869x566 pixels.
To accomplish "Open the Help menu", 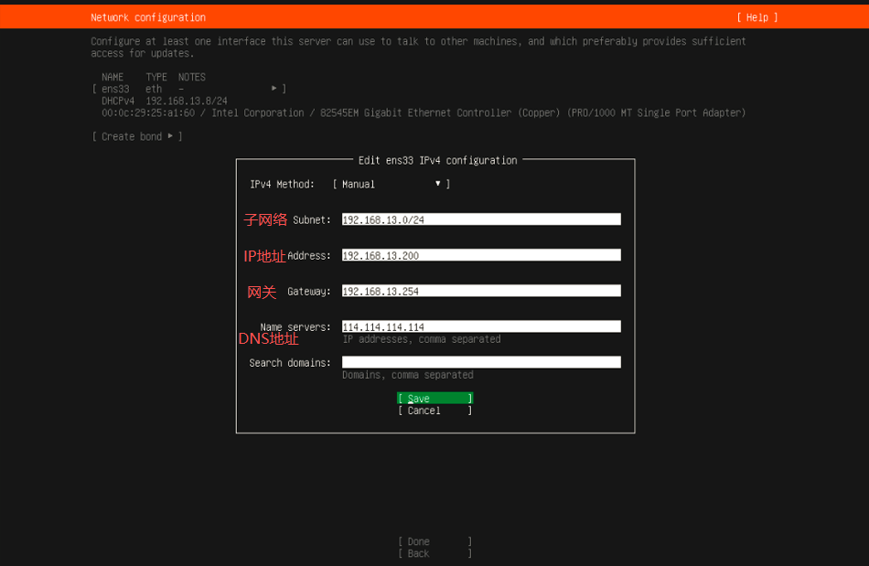I will point(757,17).
